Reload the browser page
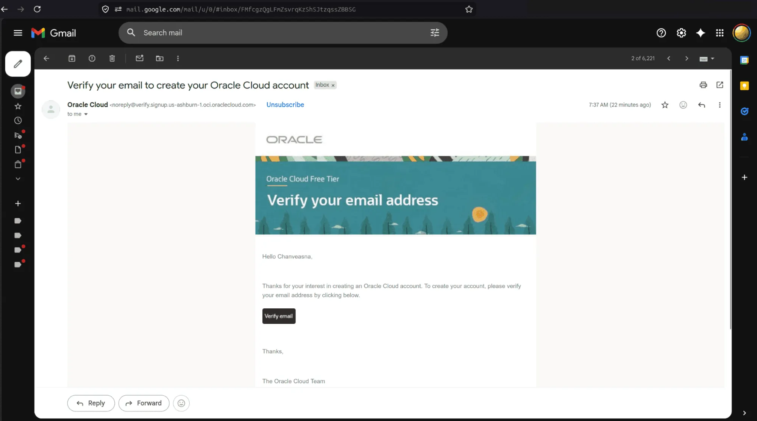Viewport: 757px width, 421px height. tap(37, 9)
